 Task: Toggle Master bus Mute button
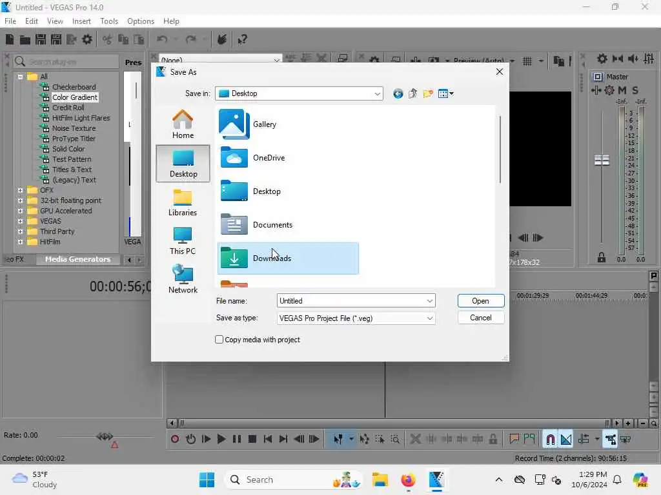622,90
